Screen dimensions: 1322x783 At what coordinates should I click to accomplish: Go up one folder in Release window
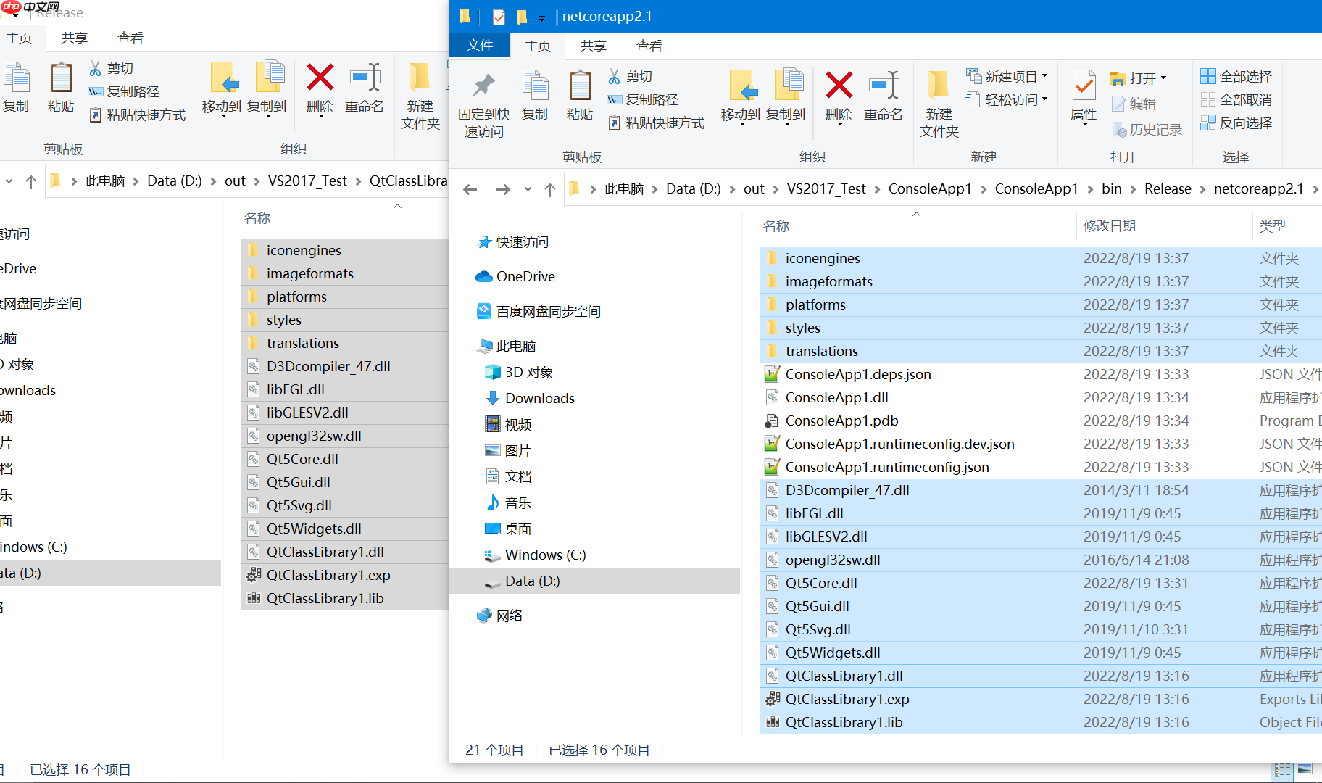(31, 181)
